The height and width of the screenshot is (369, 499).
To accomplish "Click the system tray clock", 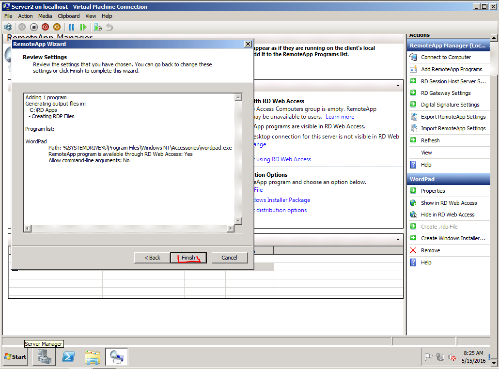I will pyautogui.click(x=473, y=357).
